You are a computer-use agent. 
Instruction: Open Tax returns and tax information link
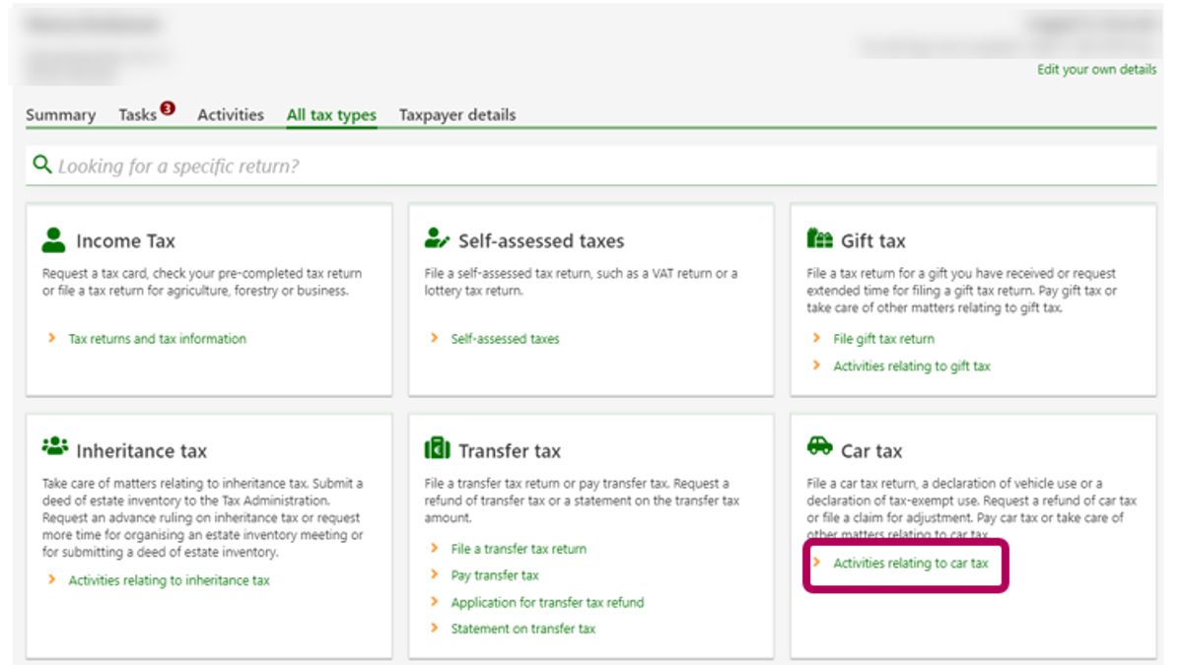tap(157, 339)
